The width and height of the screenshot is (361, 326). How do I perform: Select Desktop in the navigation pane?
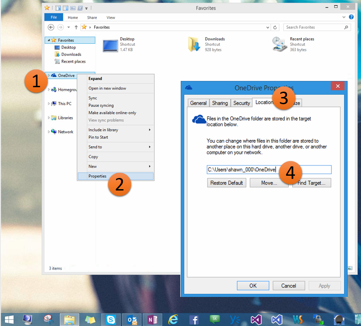68,47
